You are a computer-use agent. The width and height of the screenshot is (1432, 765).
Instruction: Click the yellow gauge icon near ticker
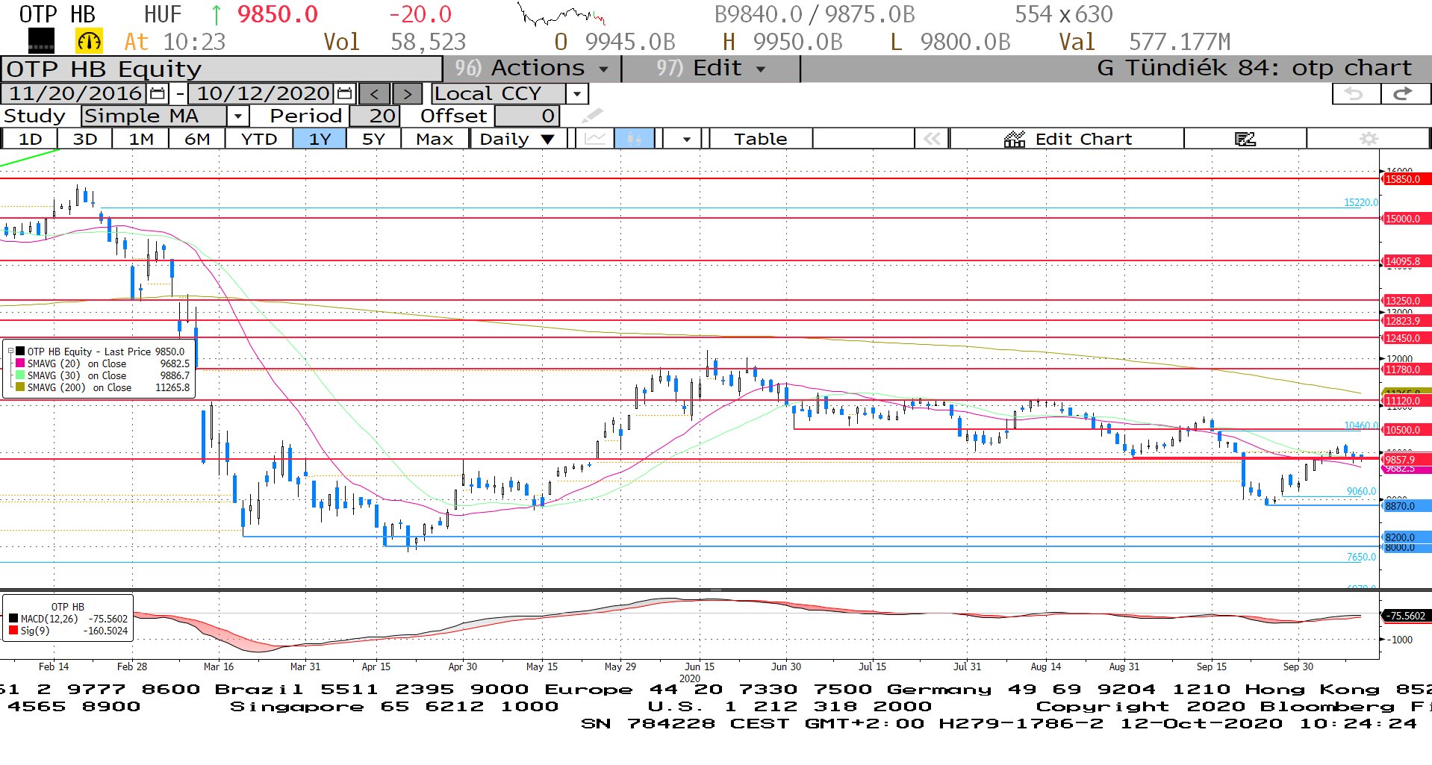coord(89,41)
